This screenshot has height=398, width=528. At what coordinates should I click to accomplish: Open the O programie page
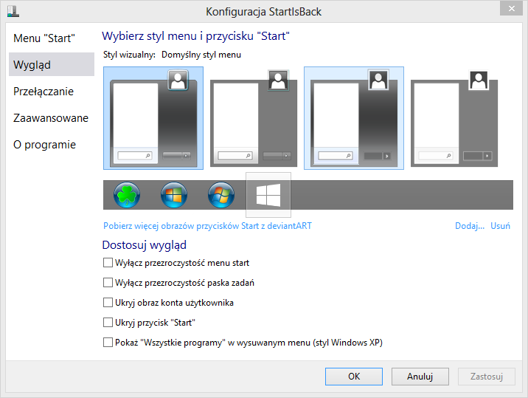point(52,145)
